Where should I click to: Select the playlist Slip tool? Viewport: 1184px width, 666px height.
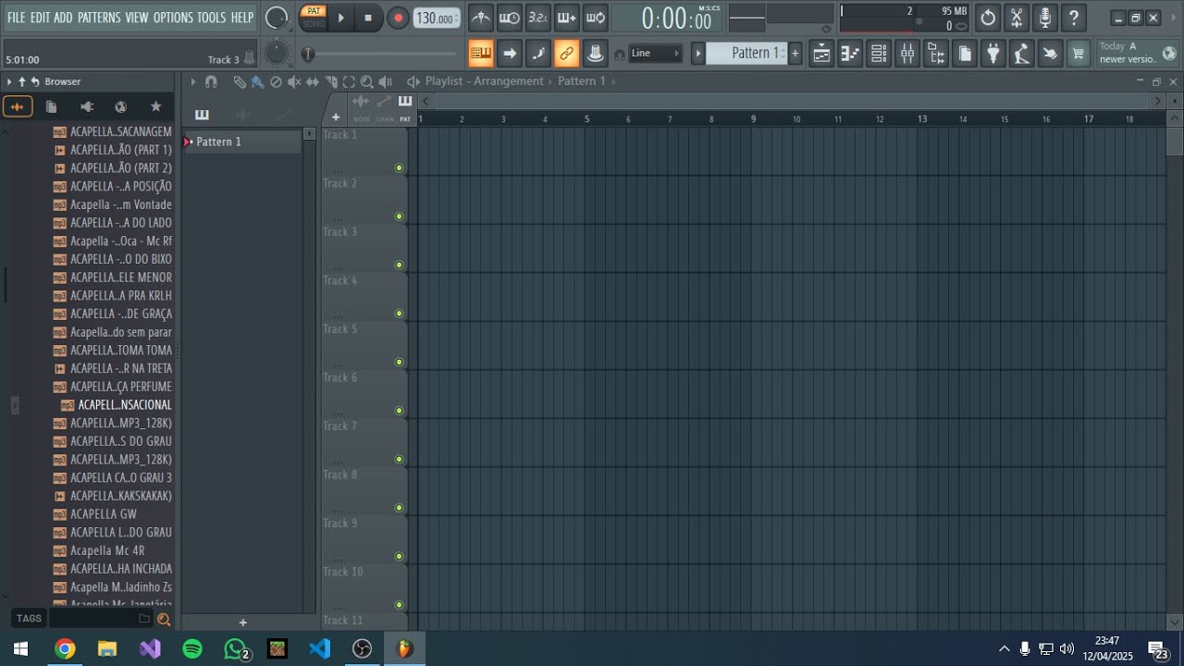(x=313, y=81)
